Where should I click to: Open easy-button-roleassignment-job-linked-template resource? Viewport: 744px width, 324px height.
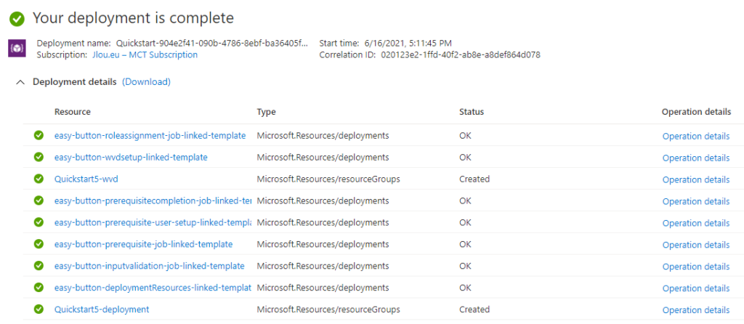[x=150, y=136]
